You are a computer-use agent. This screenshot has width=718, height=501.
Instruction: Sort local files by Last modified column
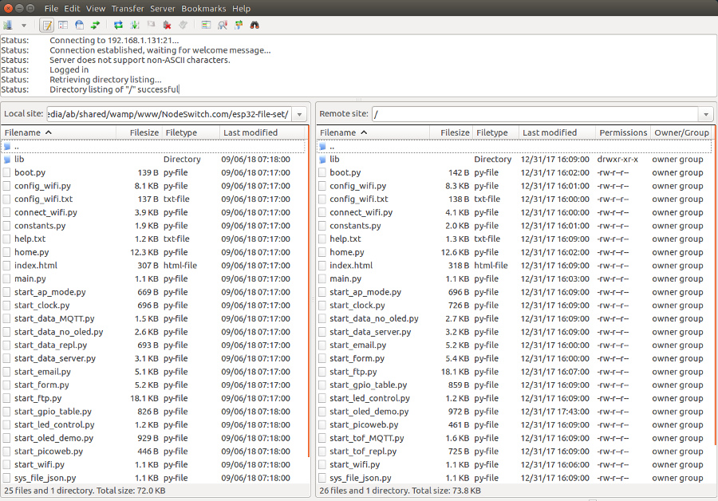(251, 132)
